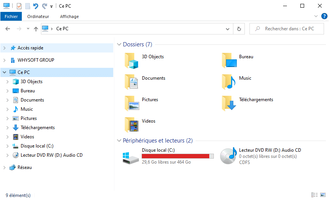
Task: Collapse the Périphériques et lecteurs (2) group
Action: (119, 141)
